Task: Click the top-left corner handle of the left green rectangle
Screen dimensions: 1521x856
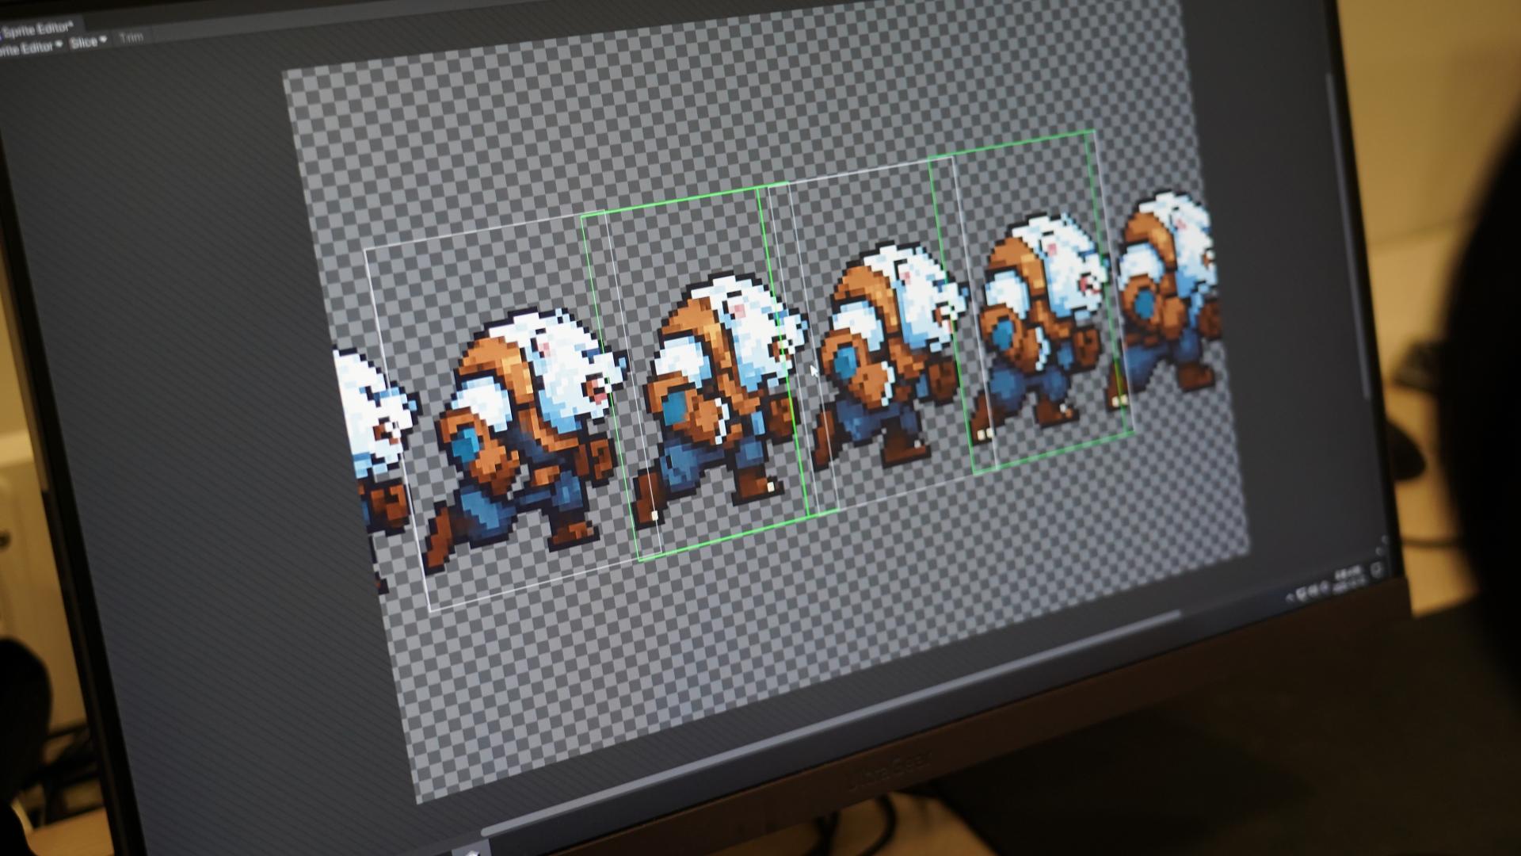Action: (x=582, y=216)
